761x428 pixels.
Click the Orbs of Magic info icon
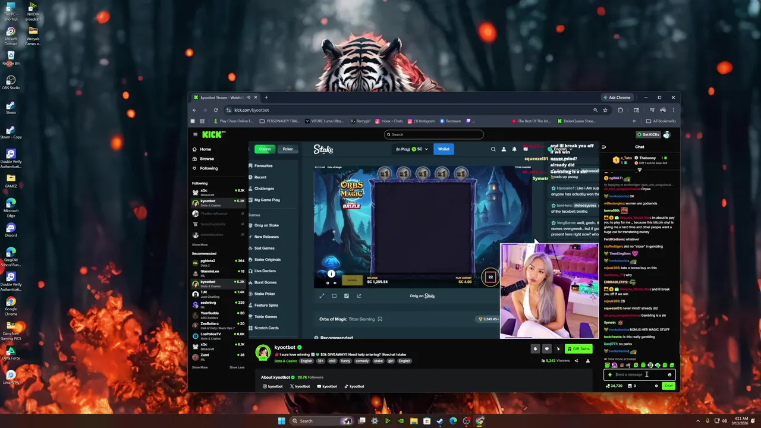[x=331, y=273]
